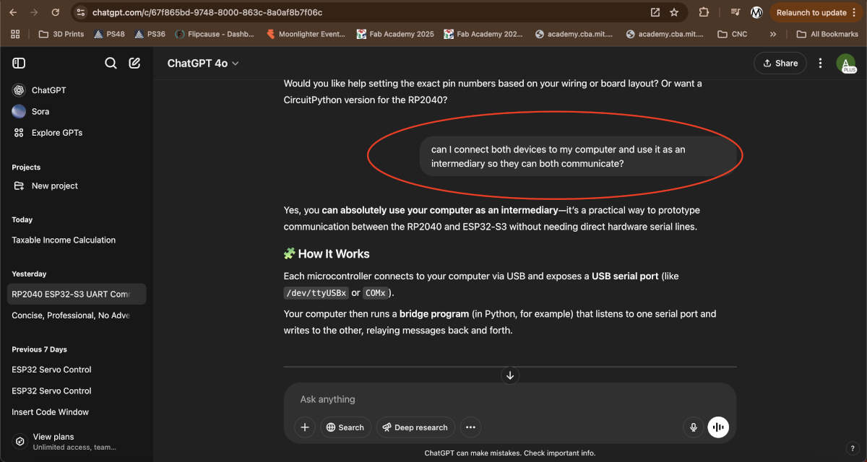Collapse the ChatGPT sidebar
This screenshot has height=462, width=867.
pyautogui.click(x=19, y=64)
